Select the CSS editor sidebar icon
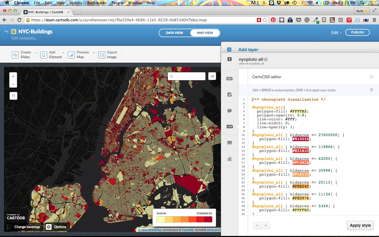The width and height of the screenshot is (379, 237). (230, 127)
